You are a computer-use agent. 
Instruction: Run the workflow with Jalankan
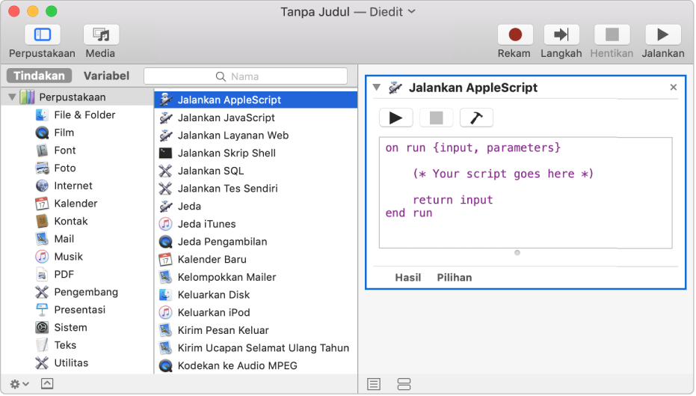tap(662, 34)
